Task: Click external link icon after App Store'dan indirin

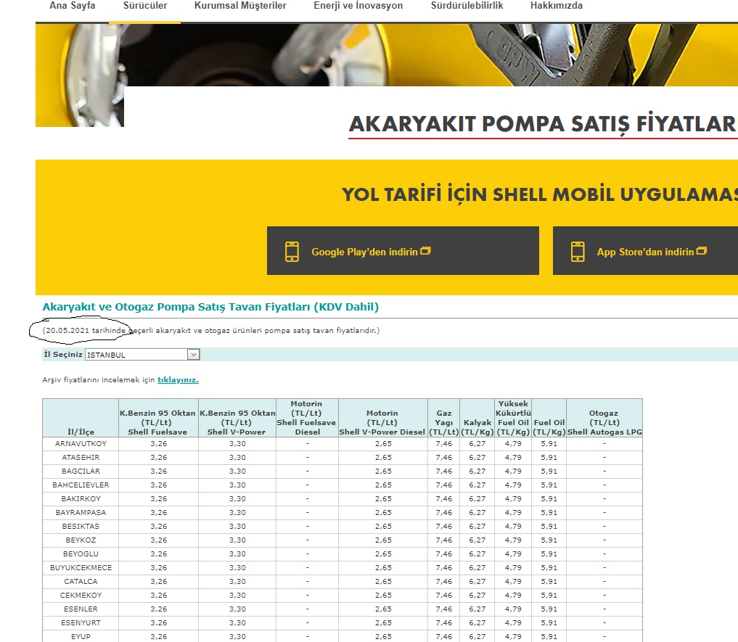Action: coord(701,251)
